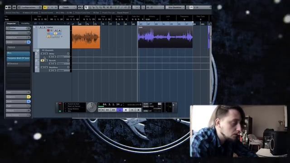Open channel settings of bottom FX channel
This screenshot has height=163, width=290.
[68, 67]
